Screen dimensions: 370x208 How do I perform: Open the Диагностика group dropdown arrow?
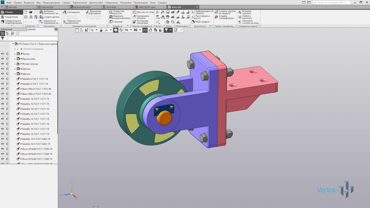pyautogui.click(x=210, y=26)
